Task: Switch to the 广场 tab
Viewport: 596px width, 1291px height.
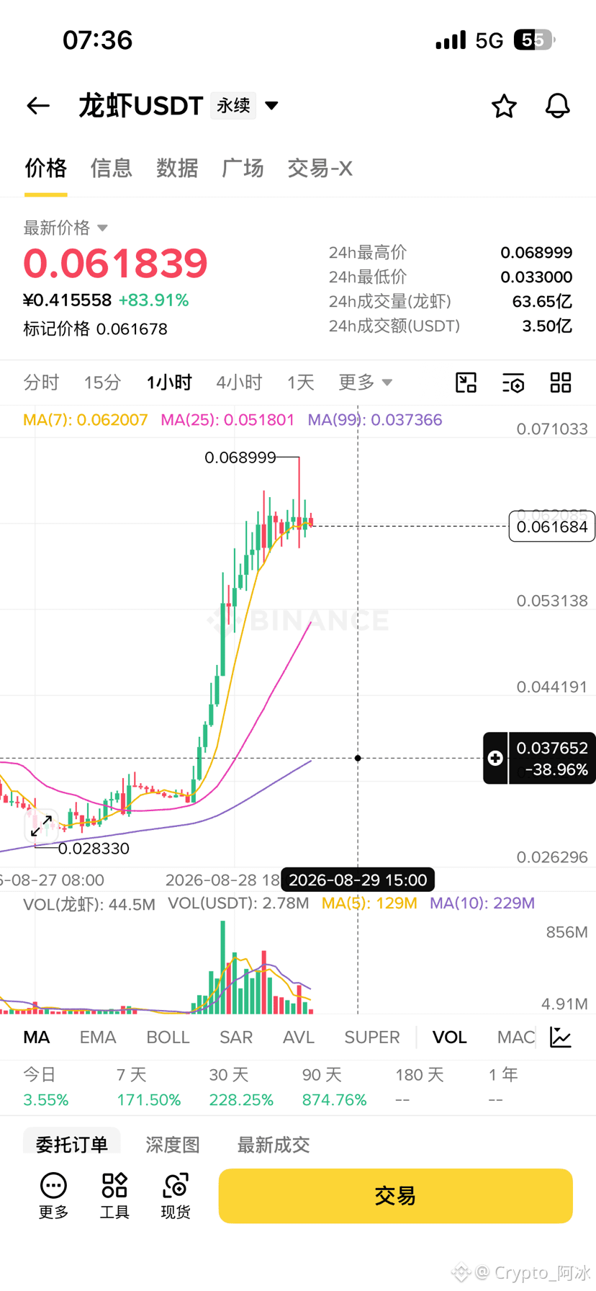Action: 243,168
